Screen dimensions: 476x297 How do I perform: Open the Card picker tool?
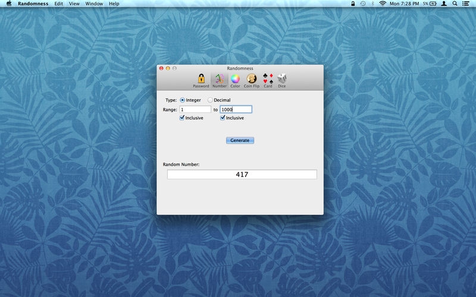268,81
